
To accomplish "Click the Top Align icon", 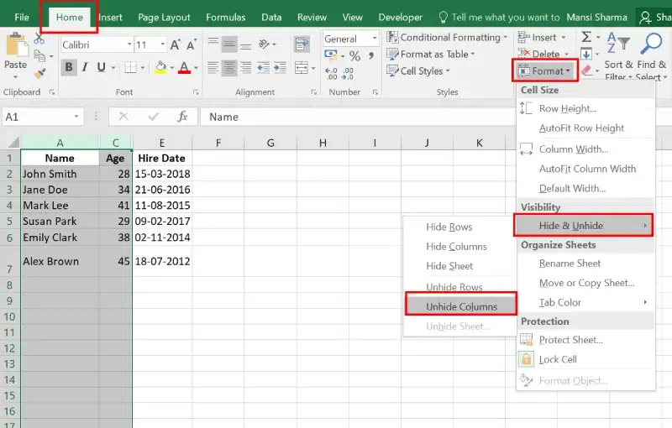I will pos(213,44).
